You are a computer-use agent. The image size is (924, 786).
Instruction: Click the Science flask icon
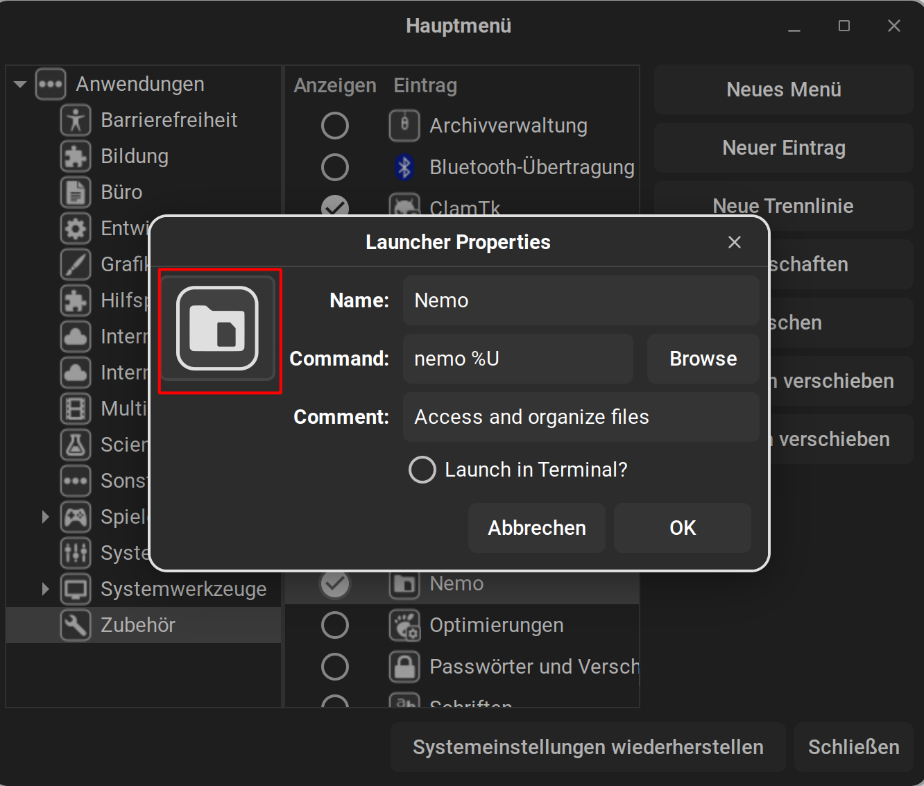76,445
